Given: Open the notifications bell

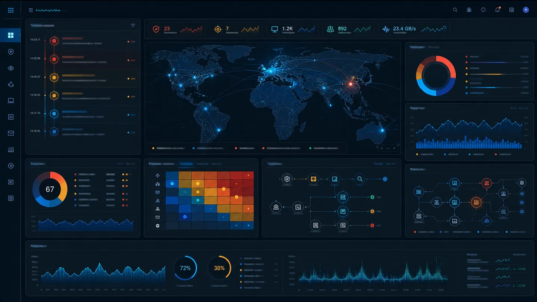Looking at the screenshot, I should point(497,10).
